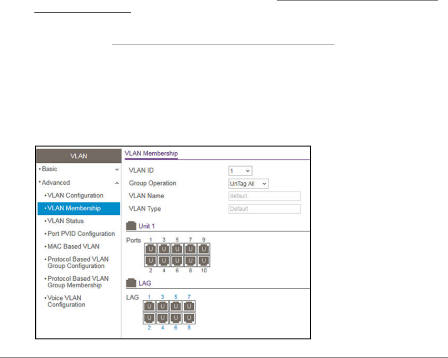This screenshot has width=448, height=358.
Task: Open Port PVID Configuration page
Action: 81,234
